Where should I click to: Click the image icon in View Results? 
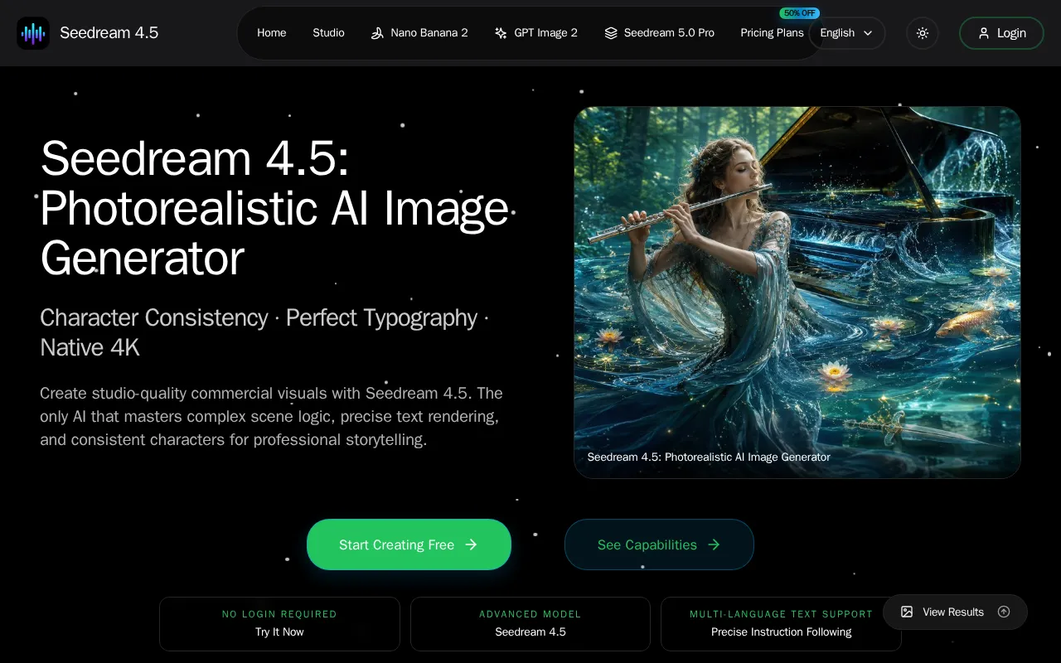pyautogui.click(x=907, y=612)
